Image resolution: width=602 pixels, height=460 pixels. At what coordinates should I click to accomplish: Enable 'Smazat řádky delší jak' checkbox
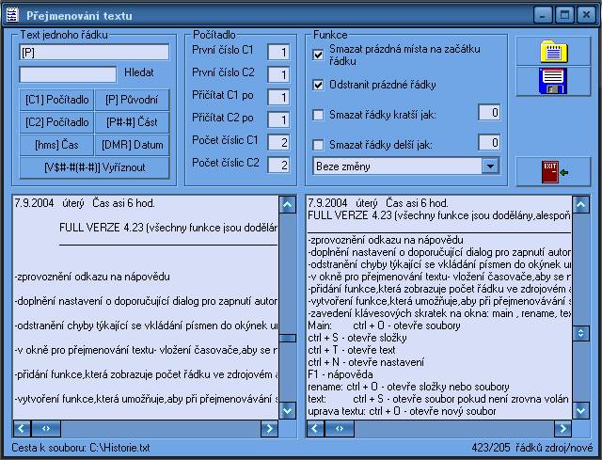[318, 145]
